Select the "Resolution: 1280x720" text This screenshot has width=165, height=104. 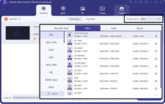(x=109, y=74)
